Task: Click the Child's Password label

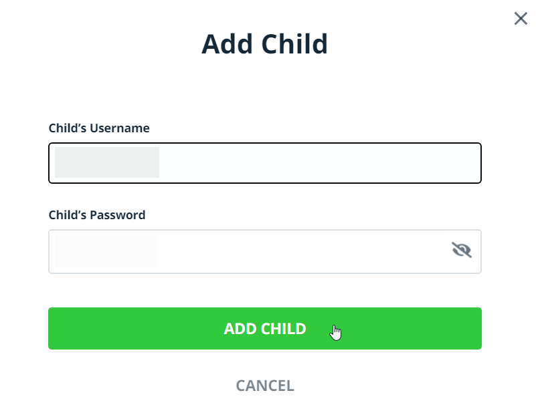Action: click(96, 215)
